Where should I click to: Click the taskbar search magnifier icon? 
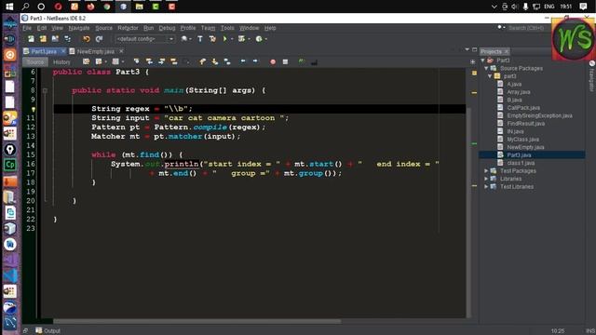25,7
